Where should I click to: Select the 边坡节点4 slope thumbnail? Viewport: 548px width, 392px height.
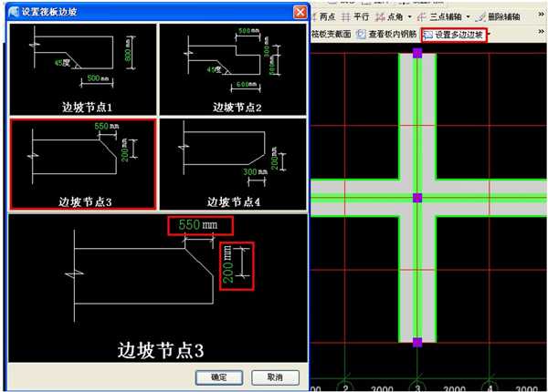point(233,164)
